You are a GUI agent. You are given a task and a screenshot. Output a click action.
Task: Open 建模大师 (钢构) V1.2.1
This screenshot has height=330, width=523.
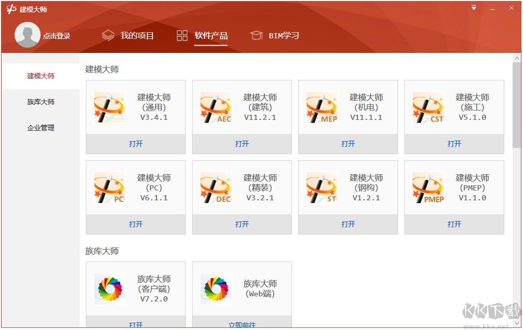point(348,224)
